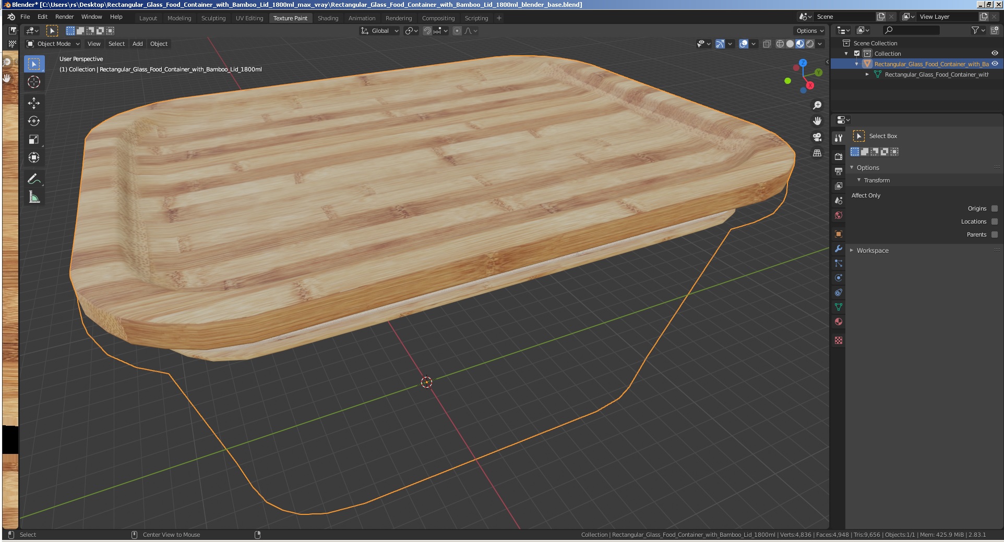This screenshot has height=542, width=1004.
Task: Open viewport shading options dropdown arrow
Action: [x=820, y=44]
